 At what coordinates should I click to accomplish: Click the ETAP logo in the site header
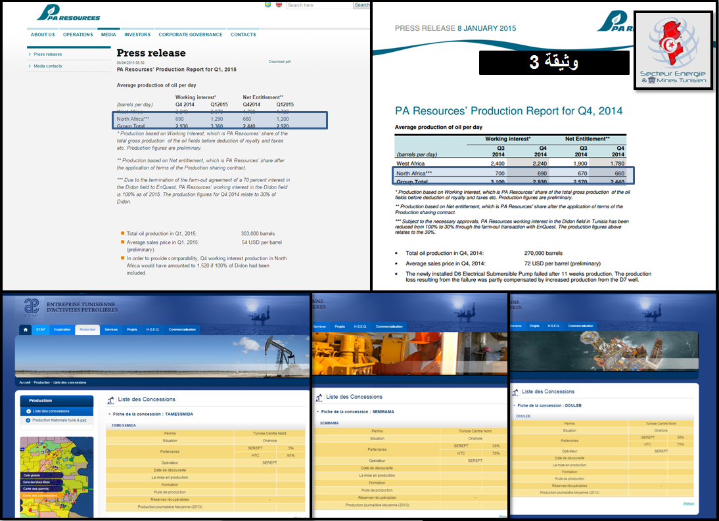click(31, 307)
